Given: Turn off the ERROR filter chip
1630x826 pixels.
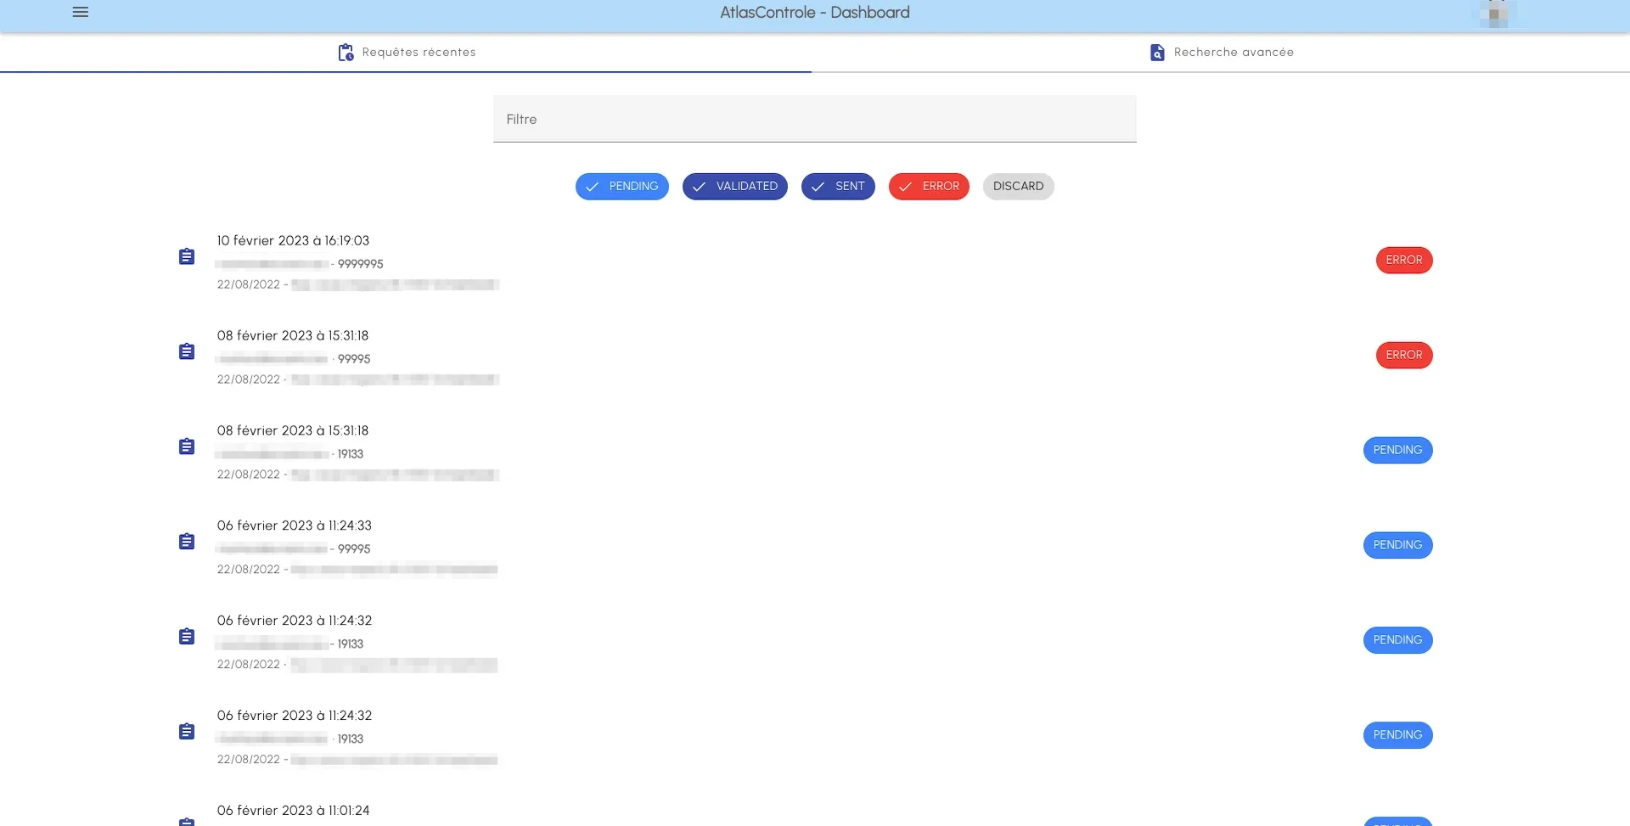Looking at the screenshot, I should click(928, 187).
